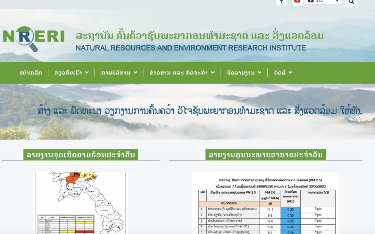This screenshot has height=234, width=375.
Task: Click NATURAL RESOURCES AND ENVIRONMENT RESEARCH INSTITUTE title
Action: pyautogui.click(x=191, y=48)
